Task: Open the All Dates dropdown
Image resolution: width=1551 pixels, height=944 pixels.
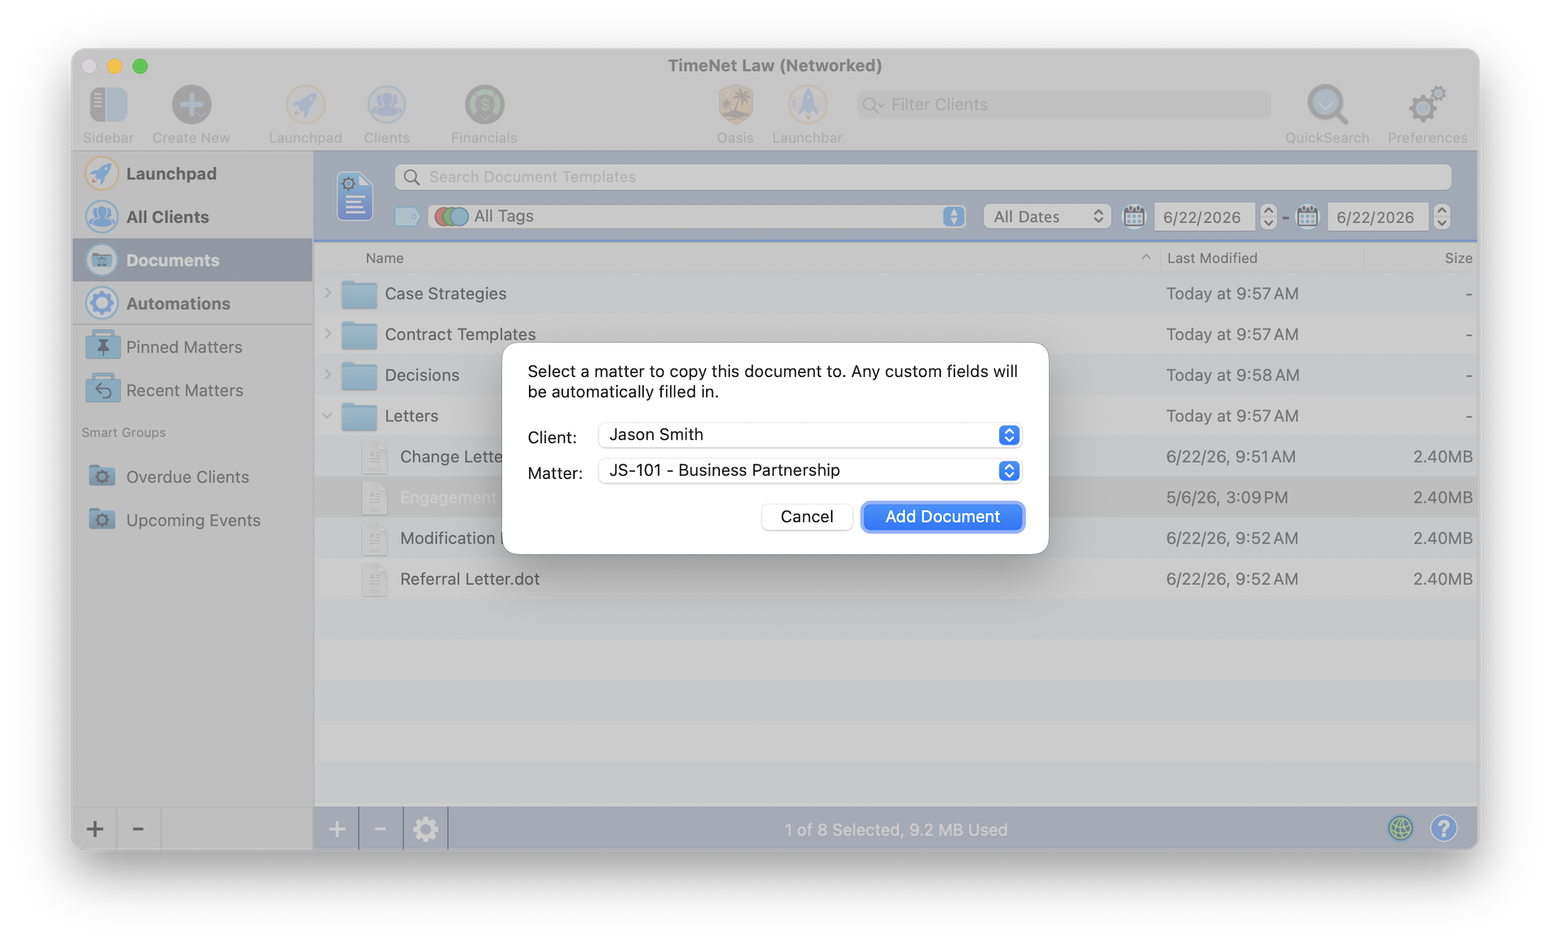Action: (x=1047, y=216)
